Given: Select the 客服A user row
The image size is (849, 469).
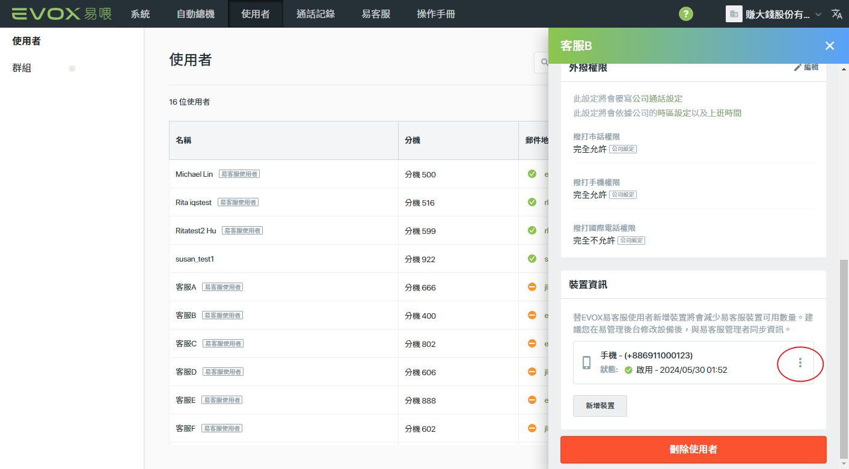Looking at the screenshot, I should coord(359,287).
